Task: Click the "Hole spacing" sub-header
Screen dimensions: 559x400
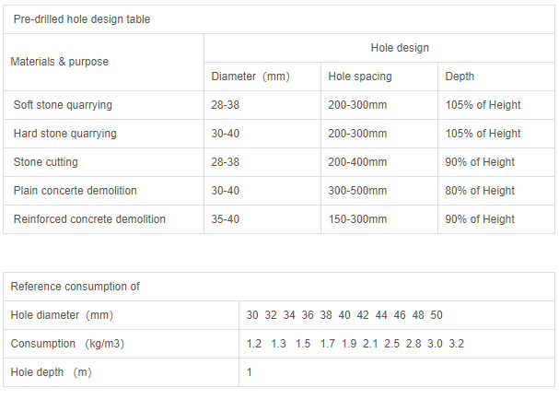Action: [x=358, y=76]
